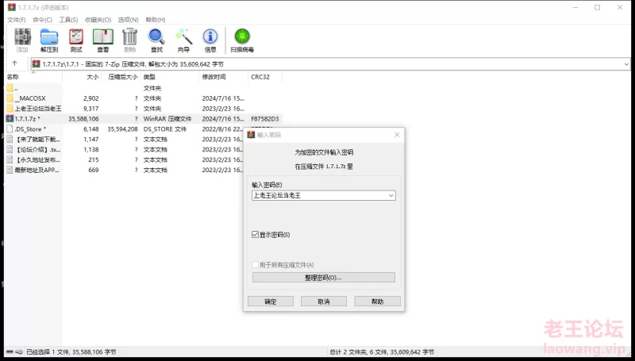Click 'DS_STORE 文件' type cell
Viewport: 635px width, 361px height.
[165, 129]
